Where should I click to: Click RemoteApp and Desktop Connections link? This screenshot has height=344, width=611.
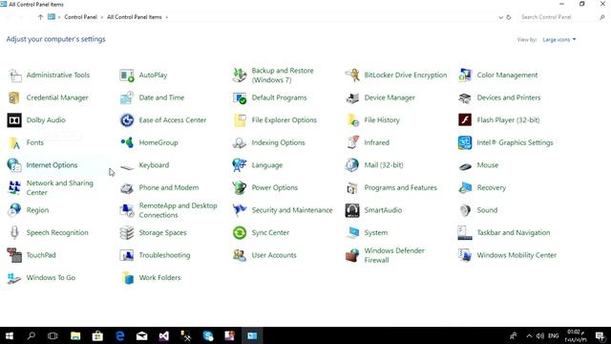(x=179, y=210)
